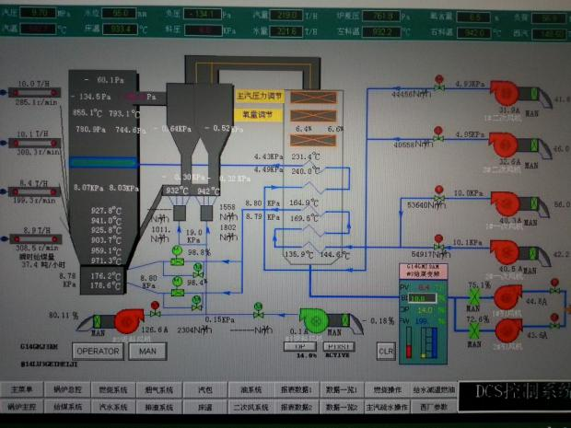Click the green damper on the 31.9A fan
The image size is (571, 428).
pos(534,94)
